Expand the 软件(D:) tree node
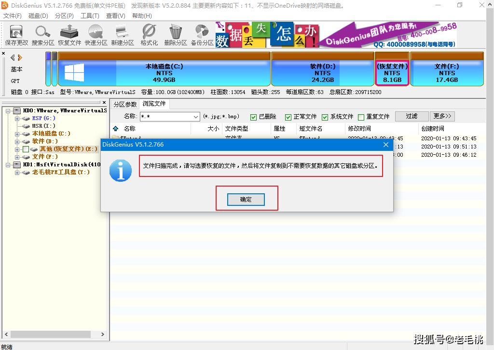 [x=17, y=142]
